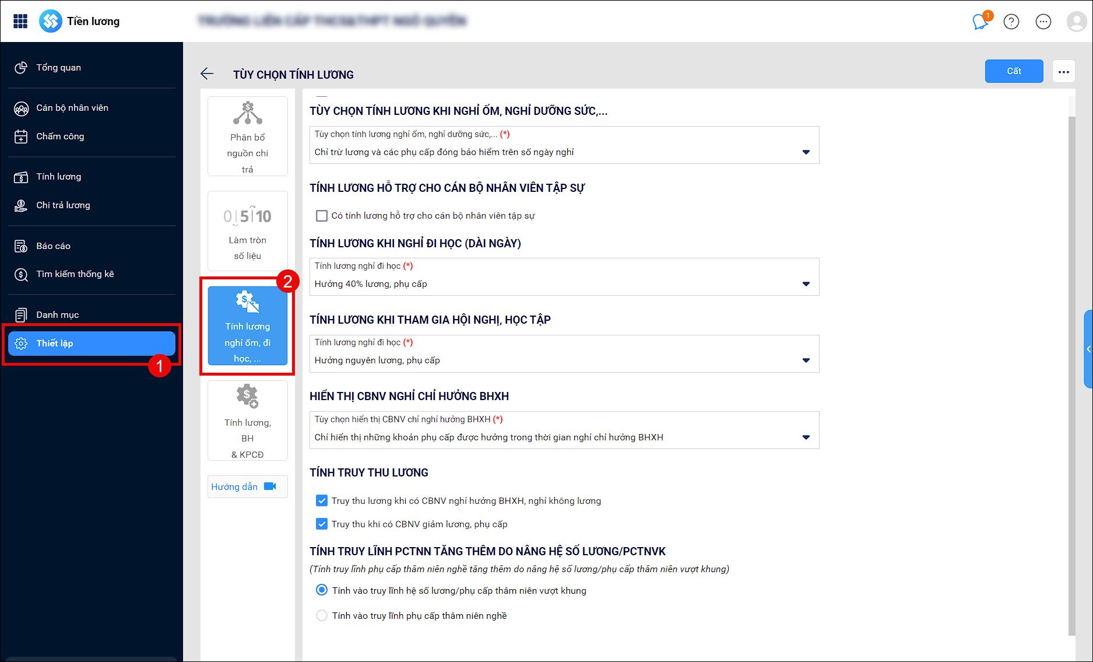
Task: Click TÙY CHỌN TÍNH LƯƠNG page title
Action: pyautogui.click(x=293, y=75)
